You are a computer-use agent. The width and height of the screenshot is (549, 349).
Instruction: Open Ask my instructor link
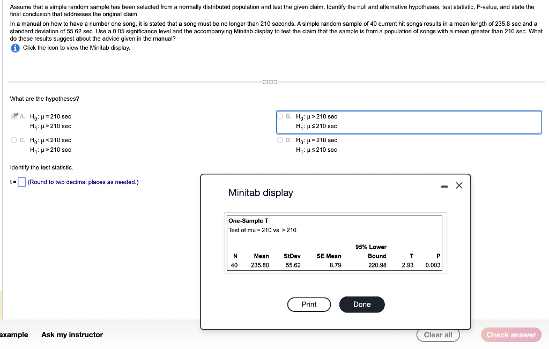point(72,335)
